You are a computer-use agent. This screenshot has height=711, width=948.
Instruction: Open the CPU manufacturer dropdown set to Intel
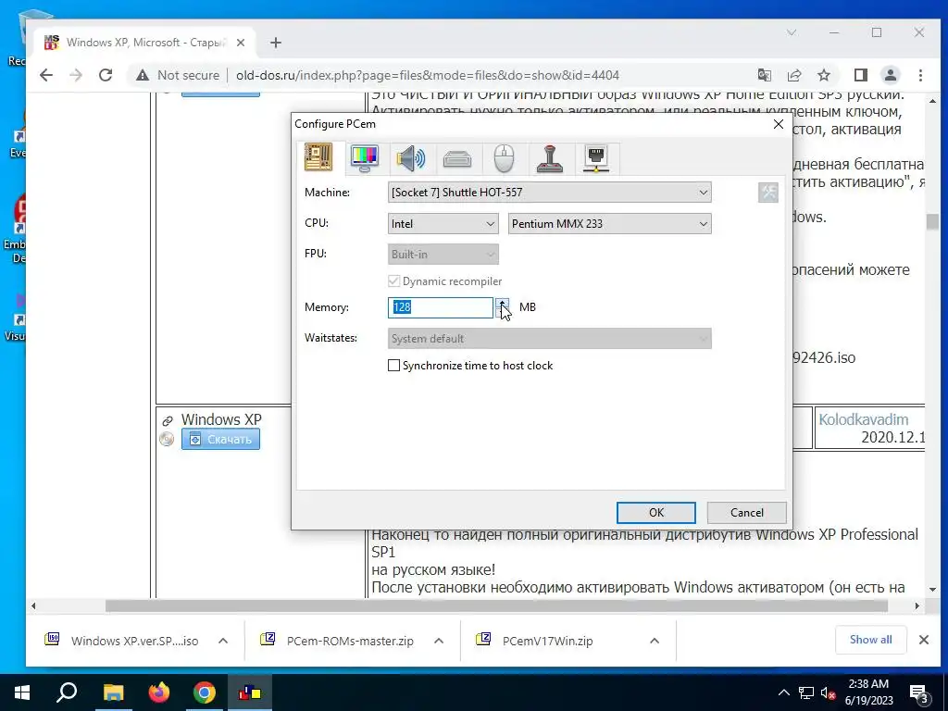443,224
